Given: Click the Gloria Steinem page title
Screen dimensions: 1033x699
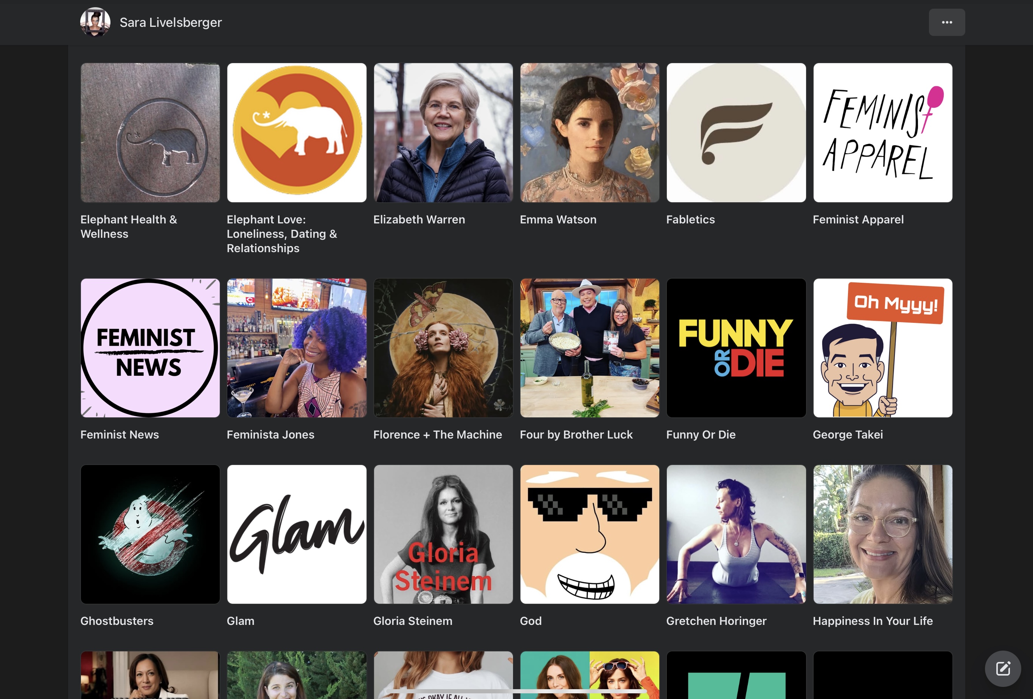Looking at the screenshot, I should [413, 621].
